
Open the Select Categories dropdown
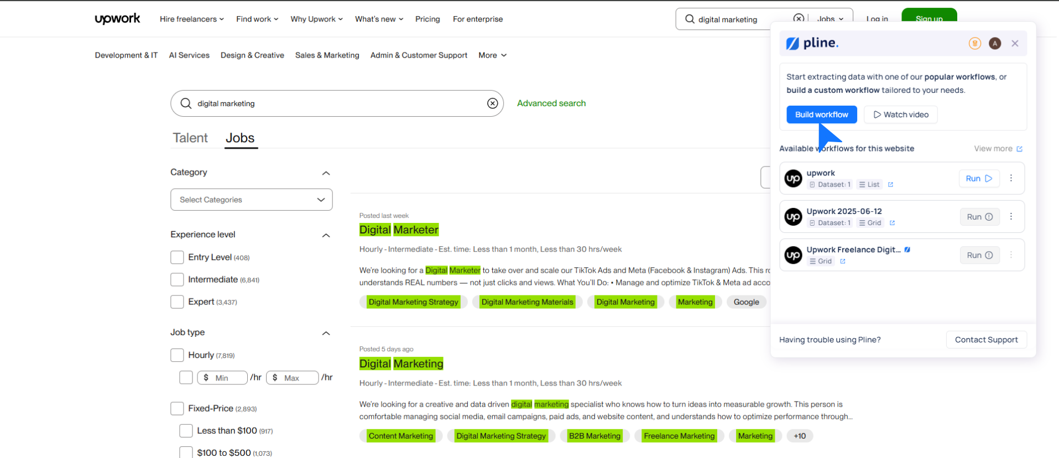tap(252, 200)
